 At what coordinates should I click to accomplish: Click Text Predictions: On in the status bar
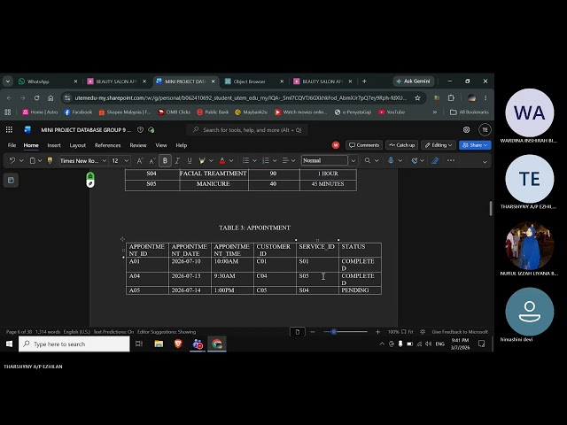[x=113, y=332]
